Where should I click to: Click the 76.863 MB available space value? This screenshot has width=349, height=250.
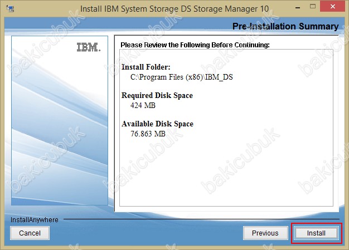coord(148,134)
